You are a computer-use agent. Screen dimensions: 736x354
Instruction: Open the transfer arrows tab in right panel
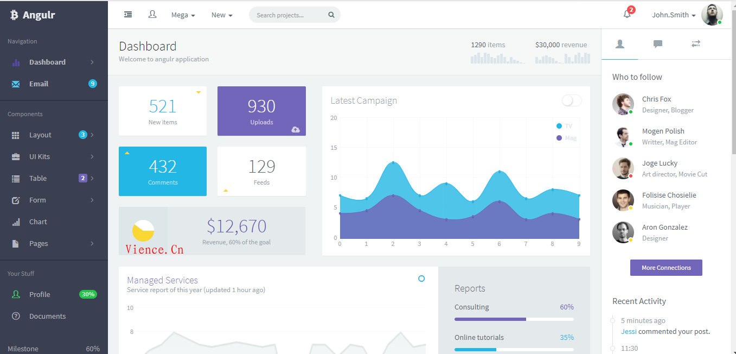point(696,44)
